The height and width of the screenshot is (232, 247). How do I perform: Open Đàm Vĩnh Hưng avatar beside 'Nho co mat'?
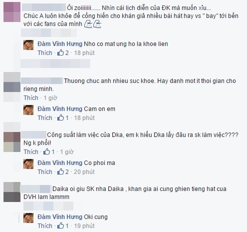pos(28,45)
